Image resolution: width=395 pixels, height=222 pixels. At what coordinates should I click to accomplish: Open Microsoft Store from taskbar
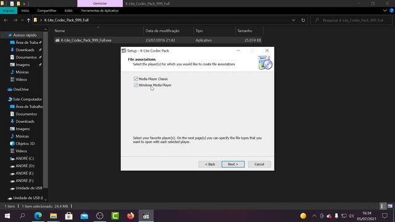69,216
